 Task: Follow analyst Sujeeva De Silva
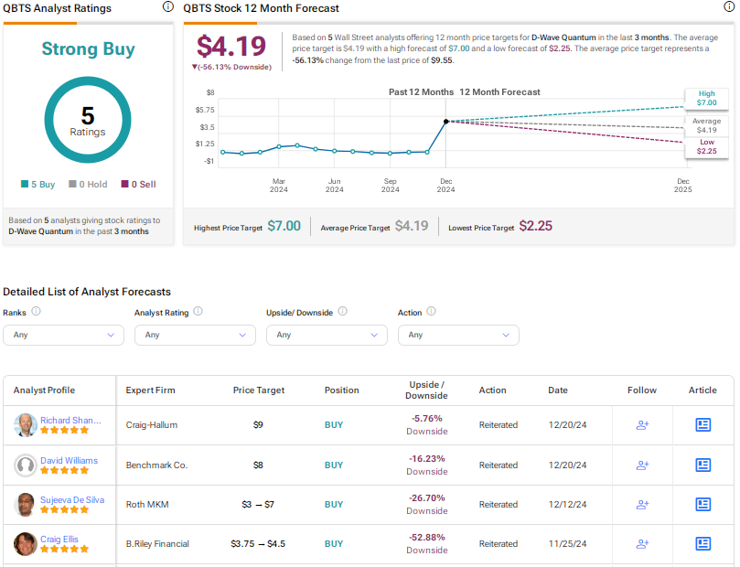642,504
